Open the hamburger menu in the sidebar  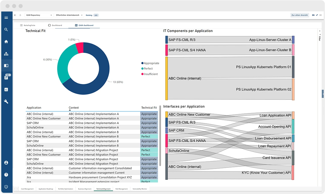(6, 18)
